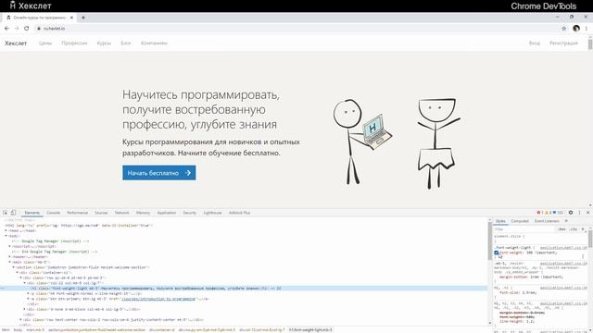Open the Lighthouse tab
The height and width of the screenshot is (333, 593).
(x=212, y=213)
